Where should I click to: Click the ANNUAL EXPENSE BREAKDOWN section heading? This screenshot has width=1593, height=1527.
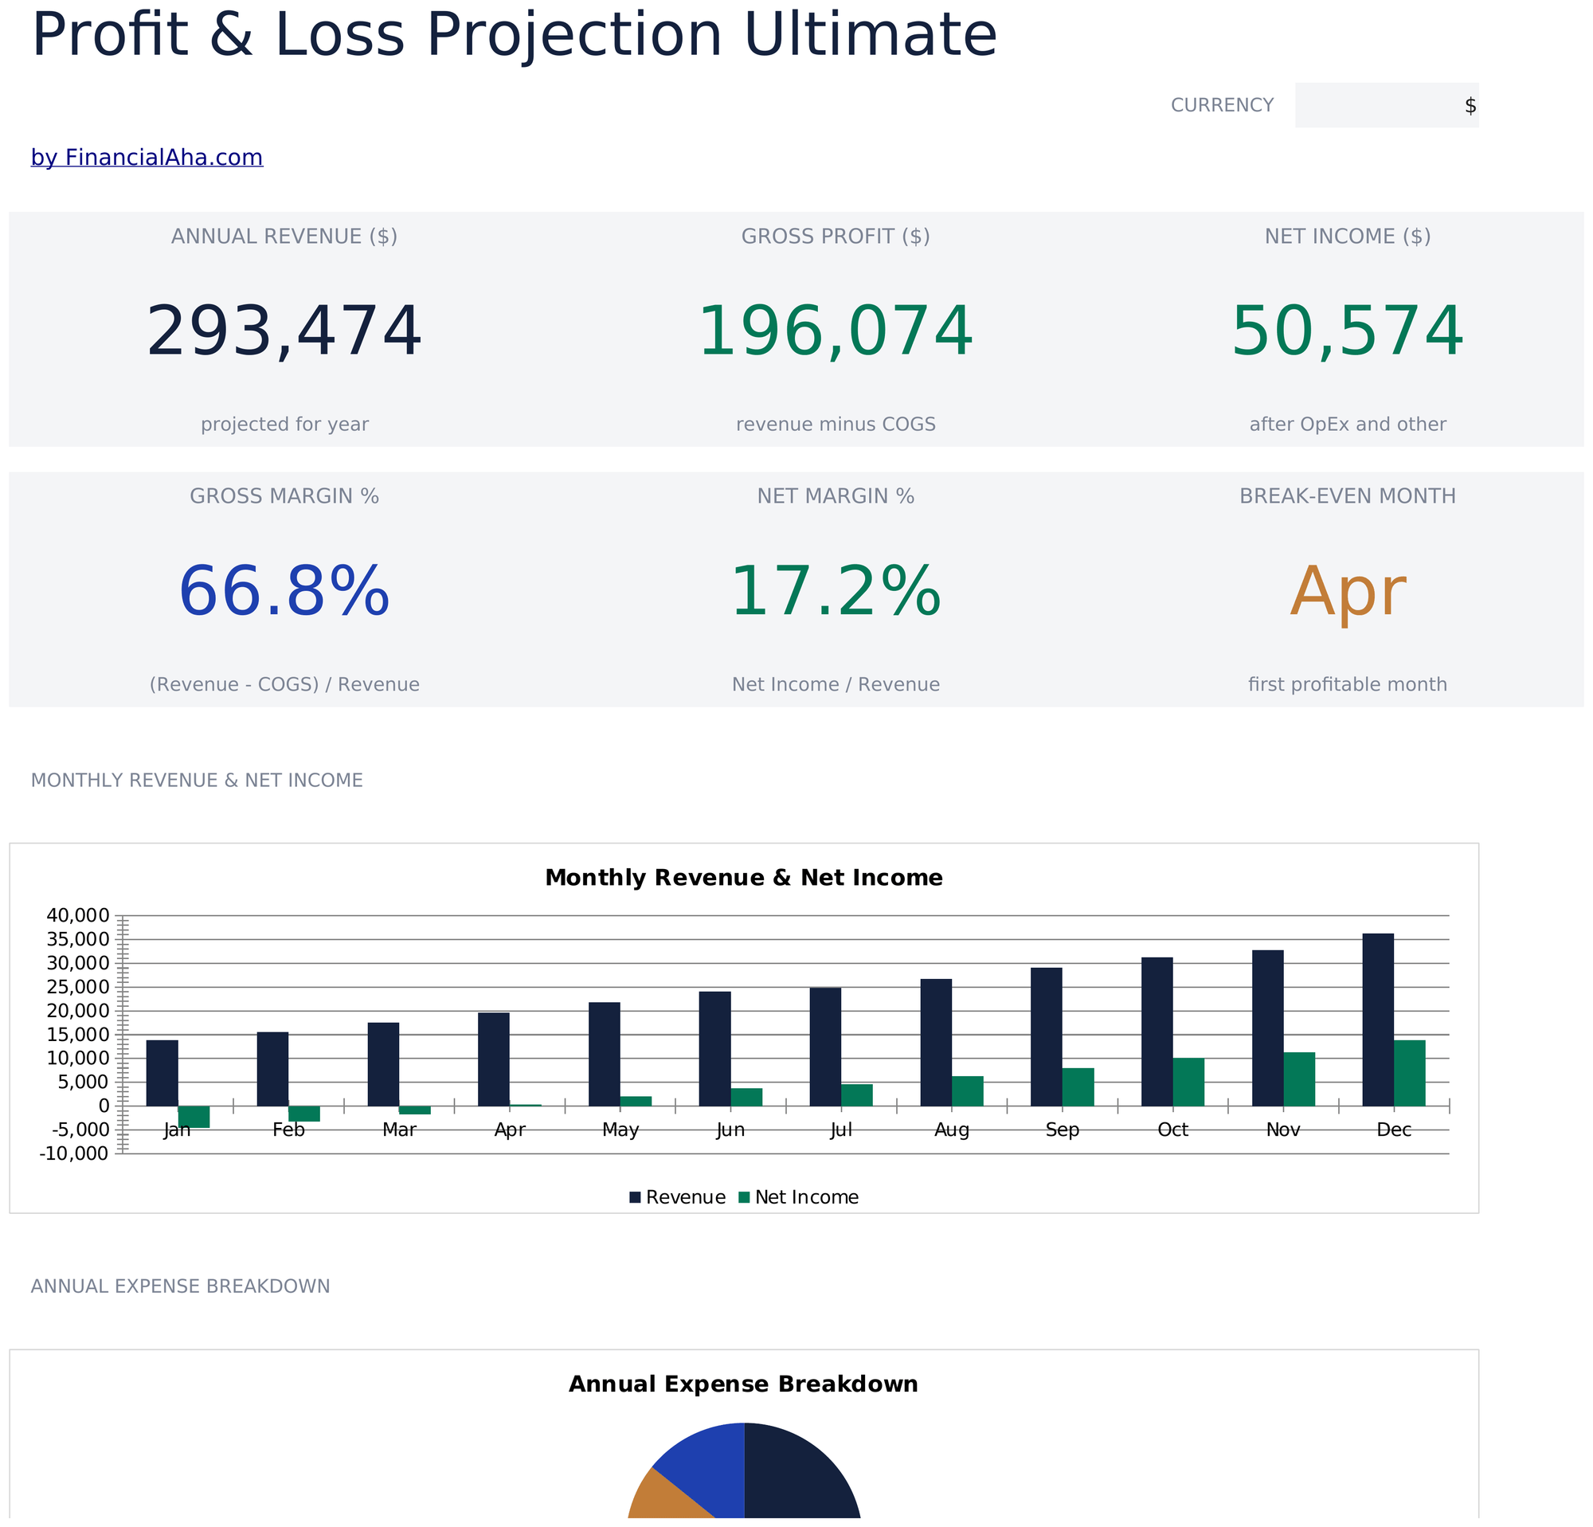pyautogui.click(x=181, y=1286)
